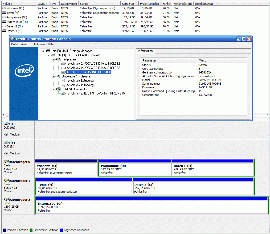Select the Temp (F:) partition block
This screenshot has width=270, height=234.
pos(84,187)
